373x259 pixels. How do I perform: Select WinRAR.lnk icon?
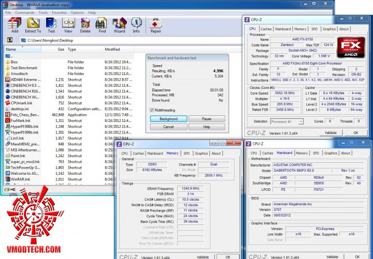(x=8, y=179)
